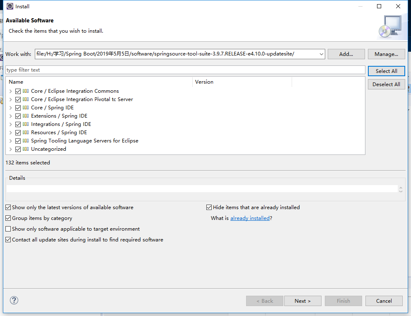Image resolution: width=411 pixels, height=316 pixels.
Task: Toggle Group items by category checkbox
Action: pyautogui.click(x=8, y=218)
